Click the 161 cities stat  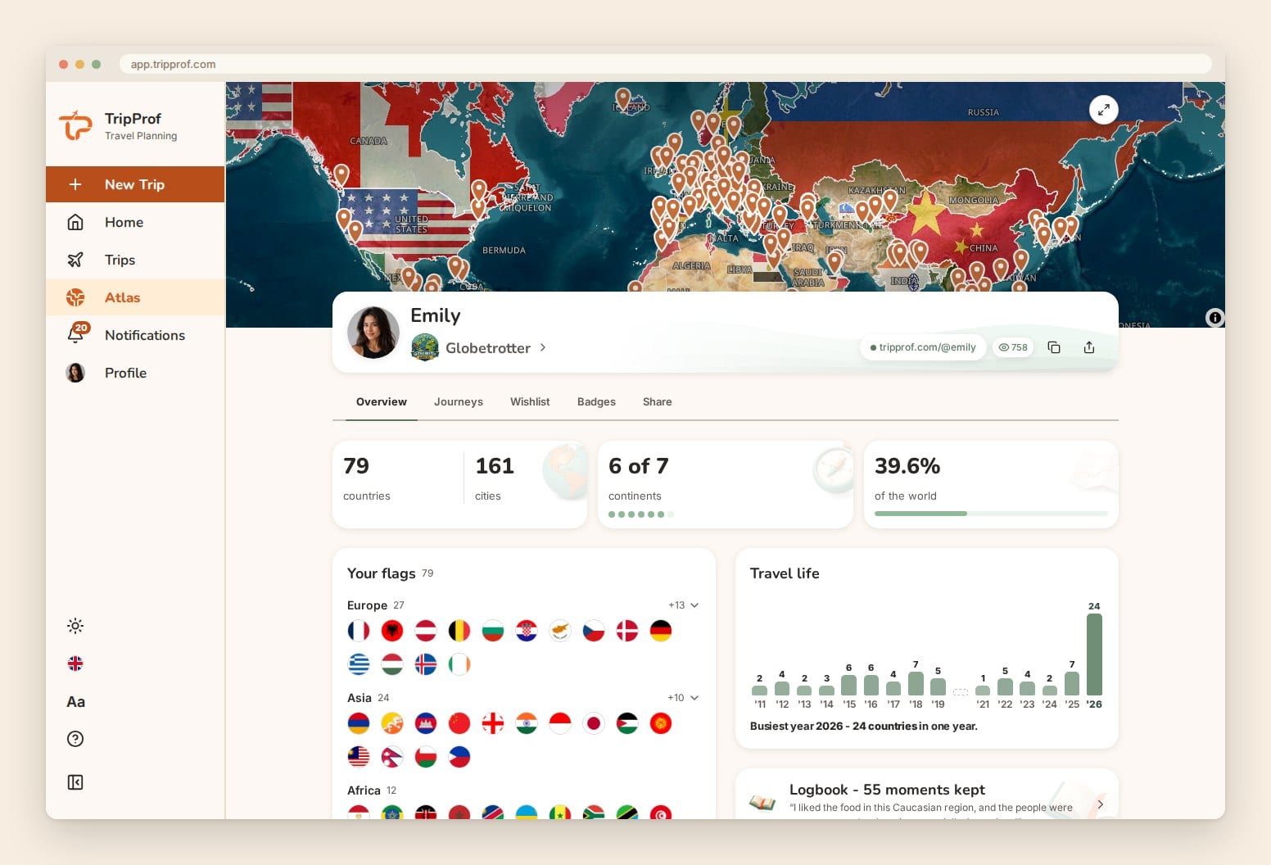(x=495, y=478)
